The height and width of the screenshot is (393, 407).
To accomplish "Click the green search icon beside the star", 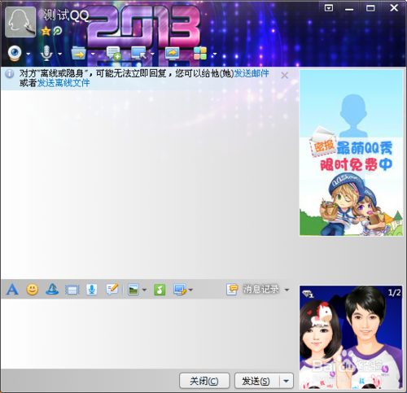I will click(58, 31).
